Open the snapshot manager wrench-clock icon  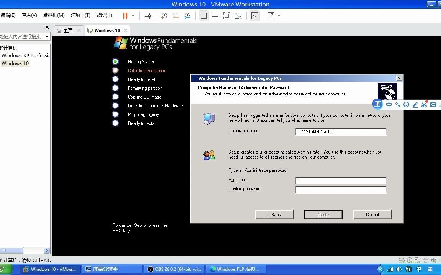pos(187,16)
